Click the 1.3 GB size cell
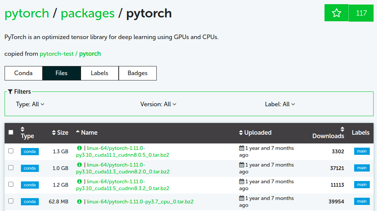The height and width of the screenshot is (211, 377). tap(60, 151)
